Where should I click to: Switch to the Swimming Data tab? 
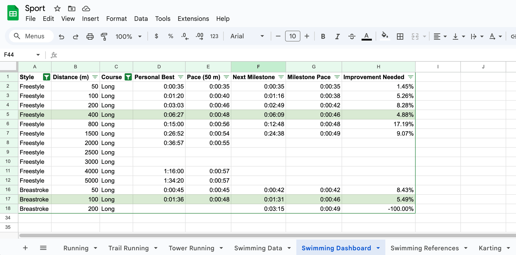pyautogui.click(x=258, y=248)
